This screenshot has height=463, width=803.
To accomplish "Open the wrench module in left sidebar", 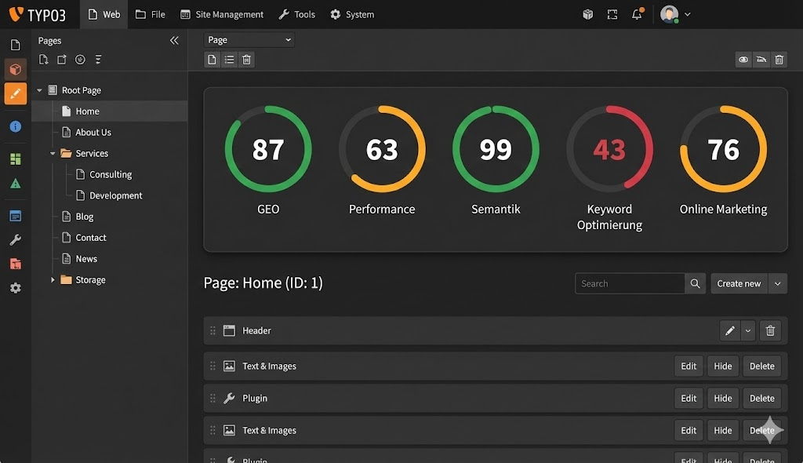I will tap(15, 240).
